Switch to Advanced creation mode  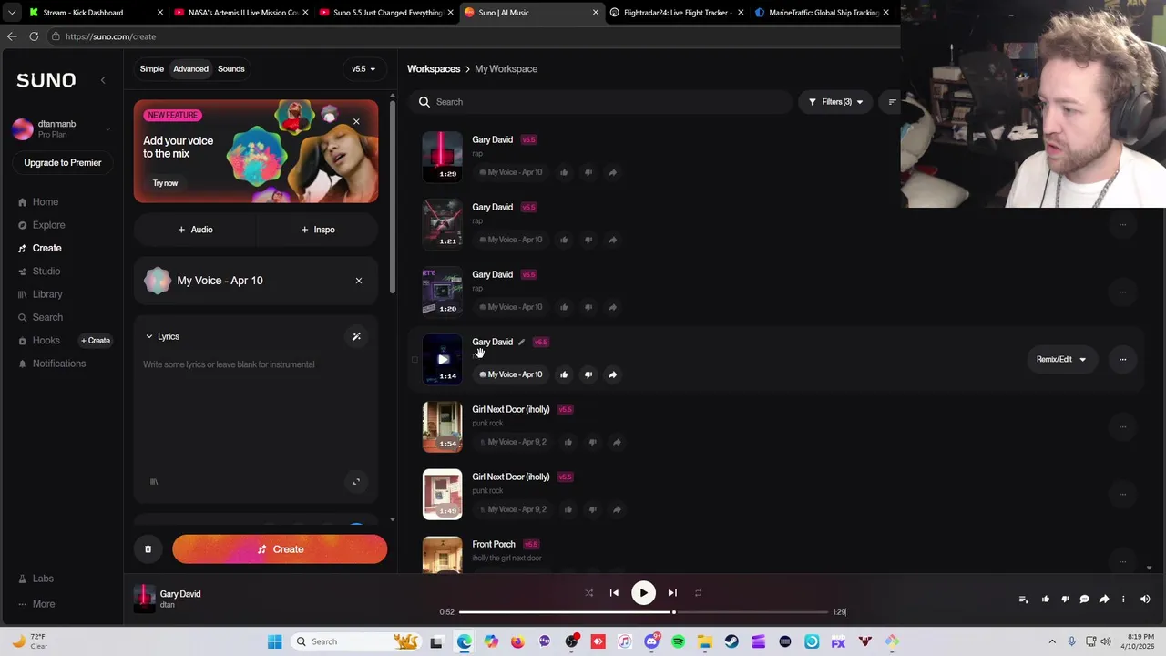pyautogui.click(x=190, y=69)
